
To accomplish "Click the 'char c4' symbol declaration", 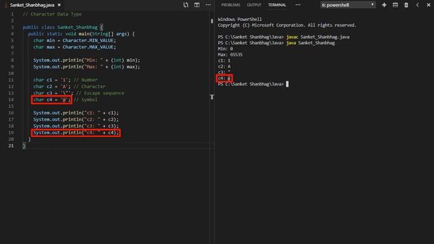I will (52, 100).
